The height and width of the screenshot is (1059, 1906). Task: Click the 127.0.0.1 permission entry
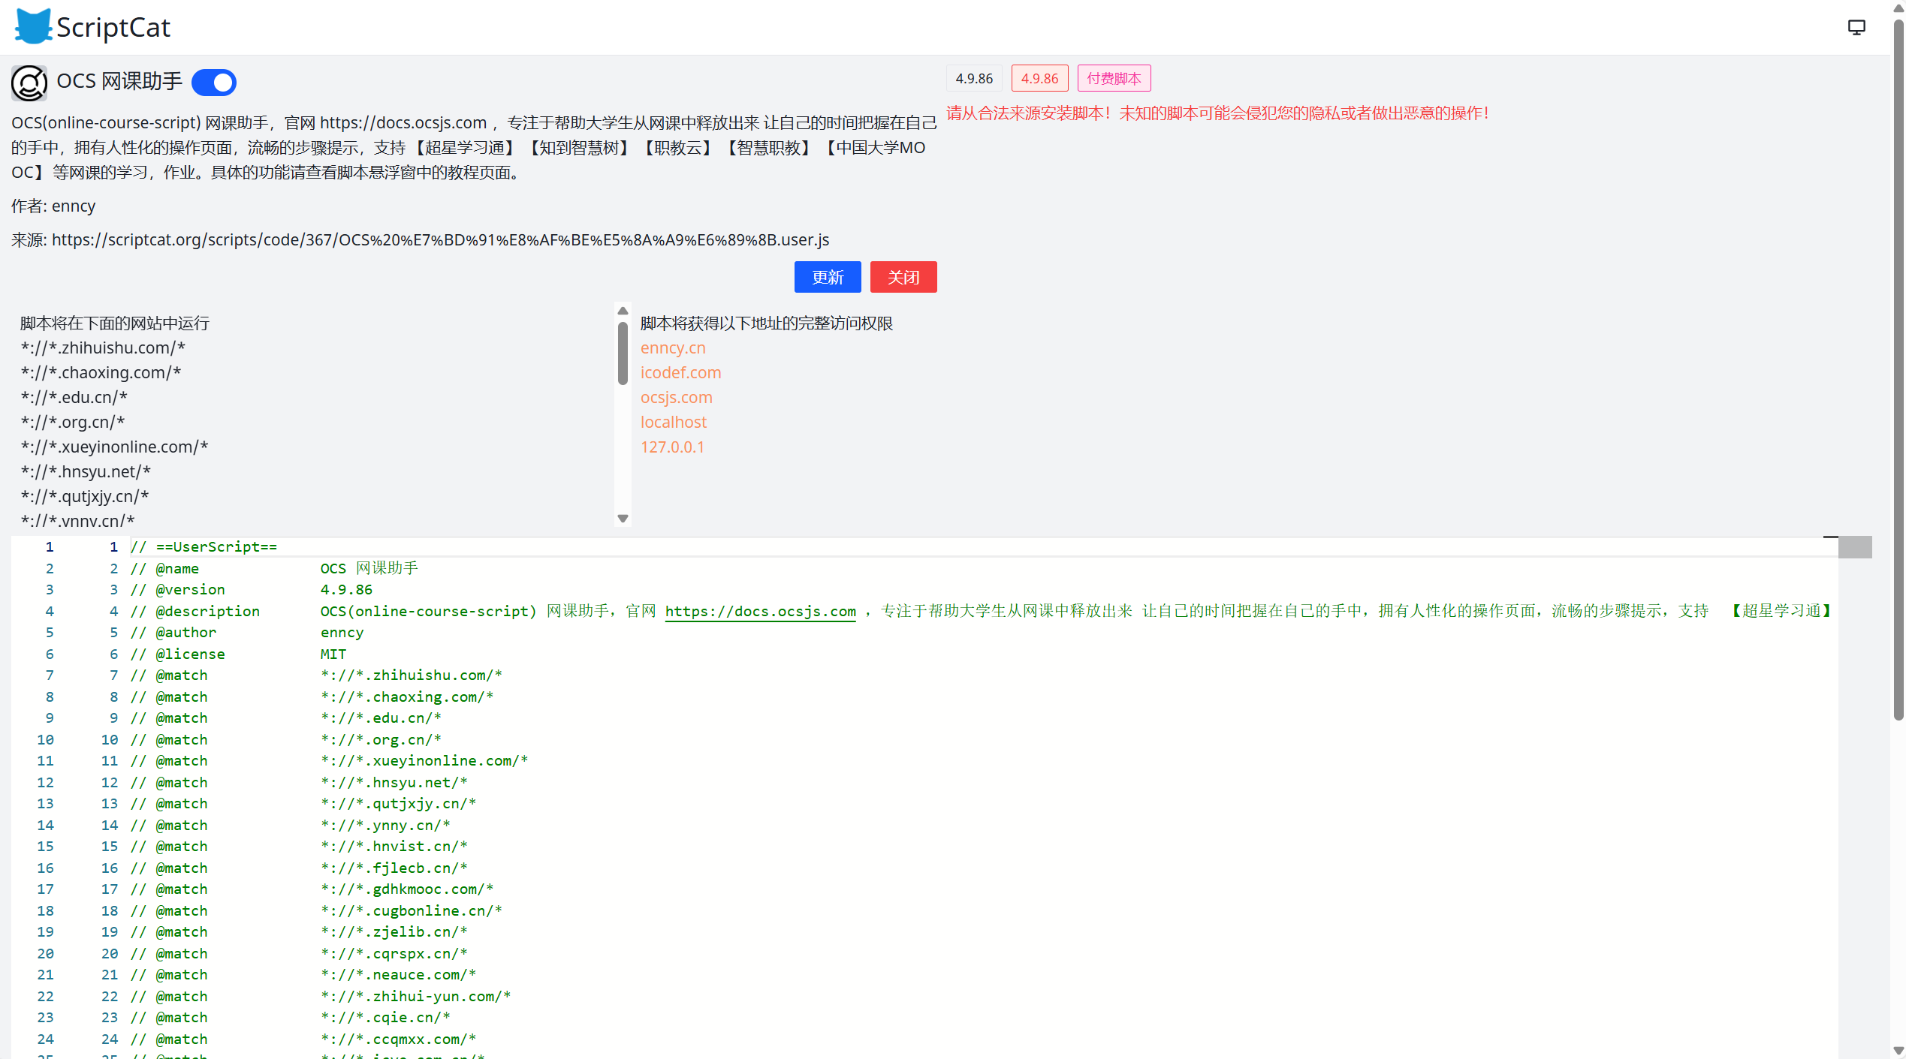[671, 447]
